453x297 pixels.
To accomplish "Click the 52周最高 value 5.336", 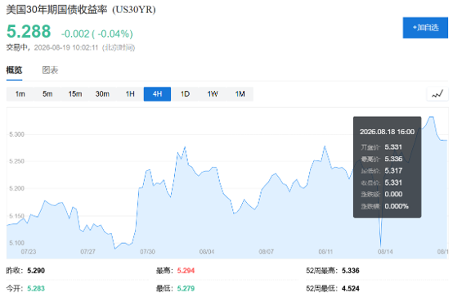I will point(351,271).
